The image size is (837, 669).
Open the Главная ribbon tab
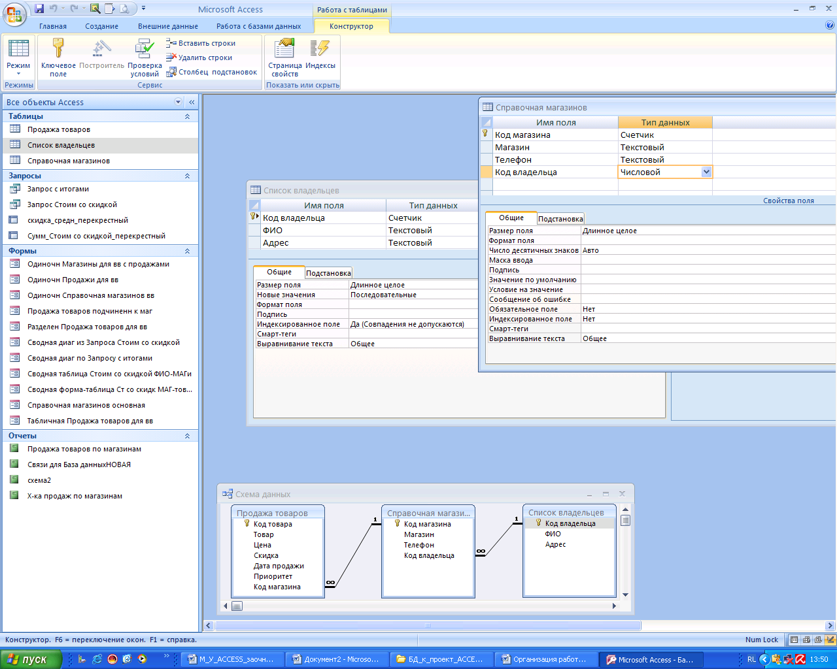tap(53, 26)
